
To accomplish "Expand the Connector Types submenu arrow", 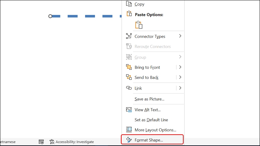I will coord(180,36).
